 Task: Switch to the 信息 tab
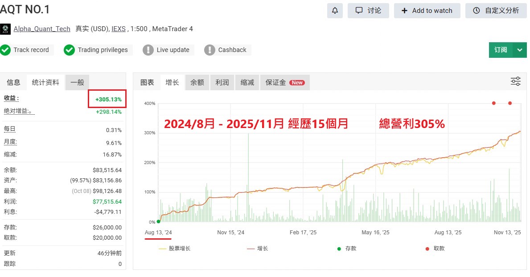(x=13, y=82)
